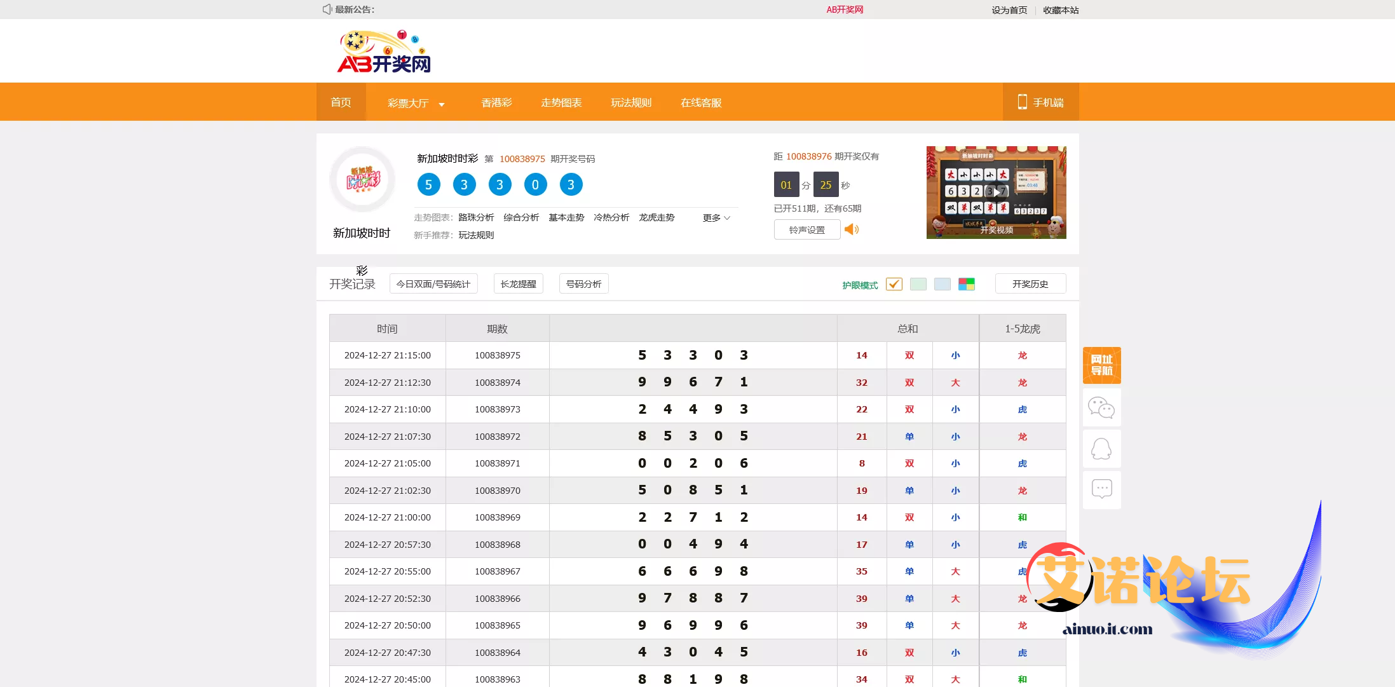Play the 开奖视频 thumbnail
1395x687 pixels.
[x=996, y=193]
